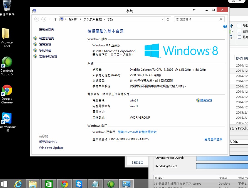Open 系統保護 in sidebar
The height and width of the screenshot is (188, 248).
tap(45, 50)
